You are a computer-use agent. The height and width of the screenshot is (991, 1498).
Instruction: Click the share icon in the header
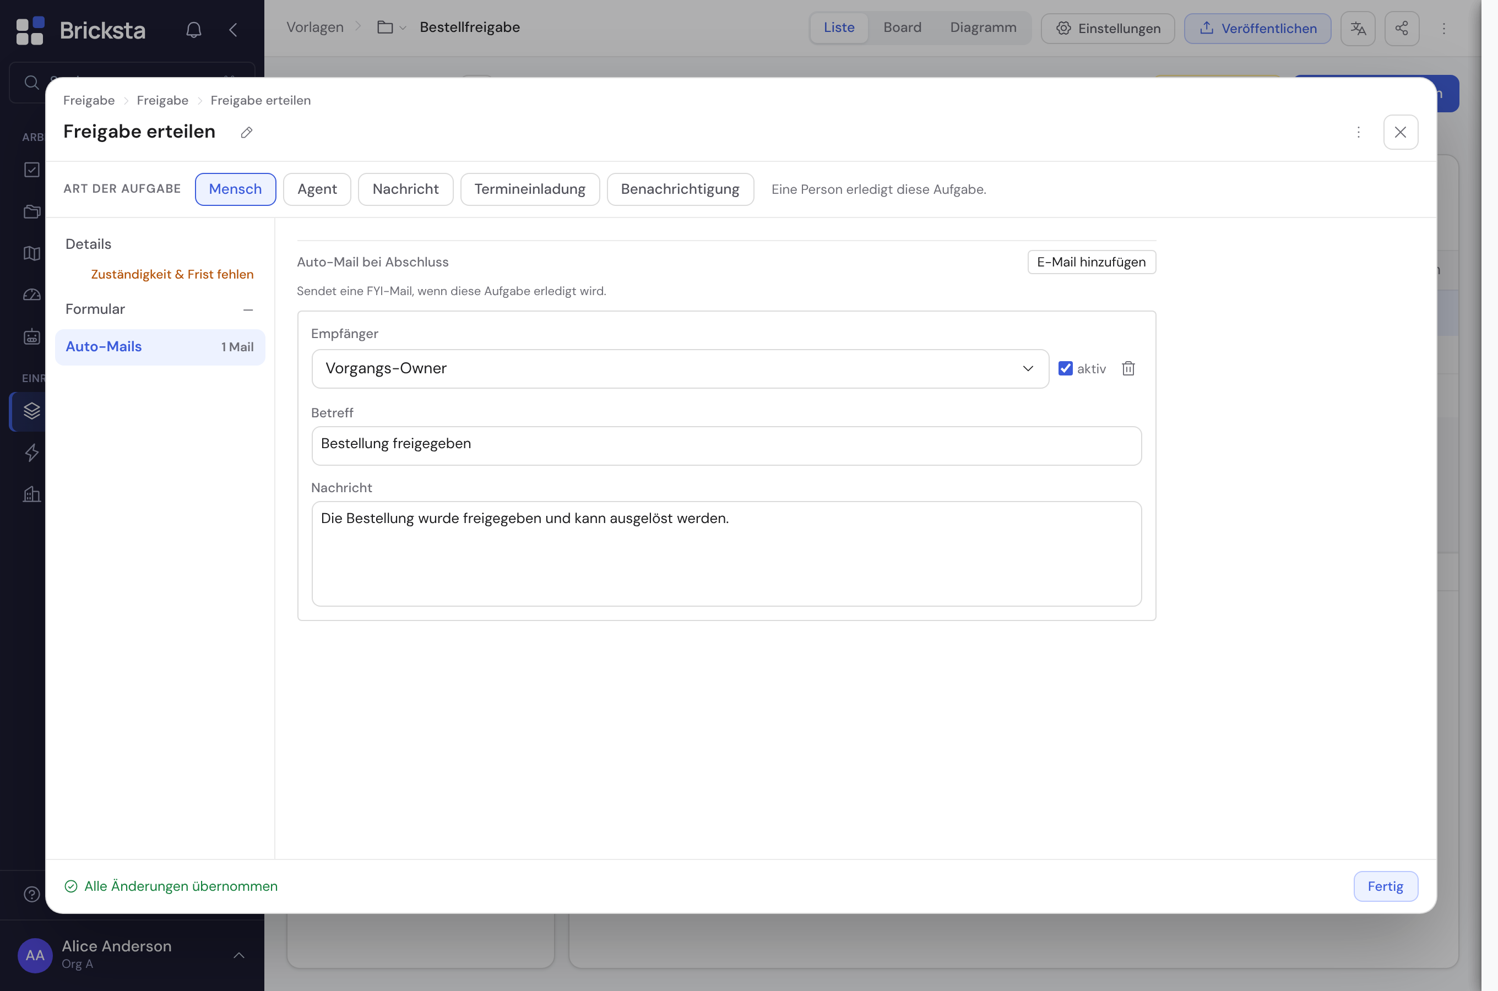click(x=1401, y=29)
